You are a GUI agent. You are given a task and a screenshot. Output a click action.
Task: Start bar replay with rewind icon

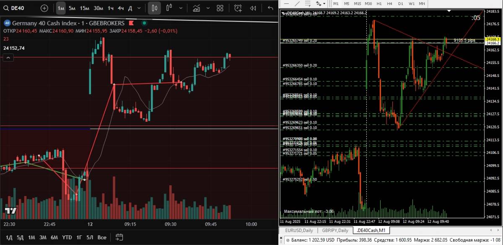point(253,8)
